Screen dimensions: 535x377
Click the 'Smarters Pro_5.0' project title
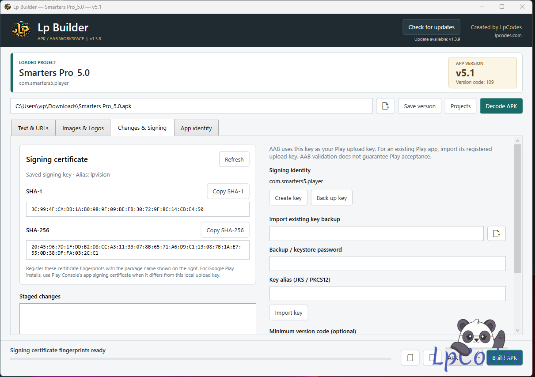pos(54,73)
